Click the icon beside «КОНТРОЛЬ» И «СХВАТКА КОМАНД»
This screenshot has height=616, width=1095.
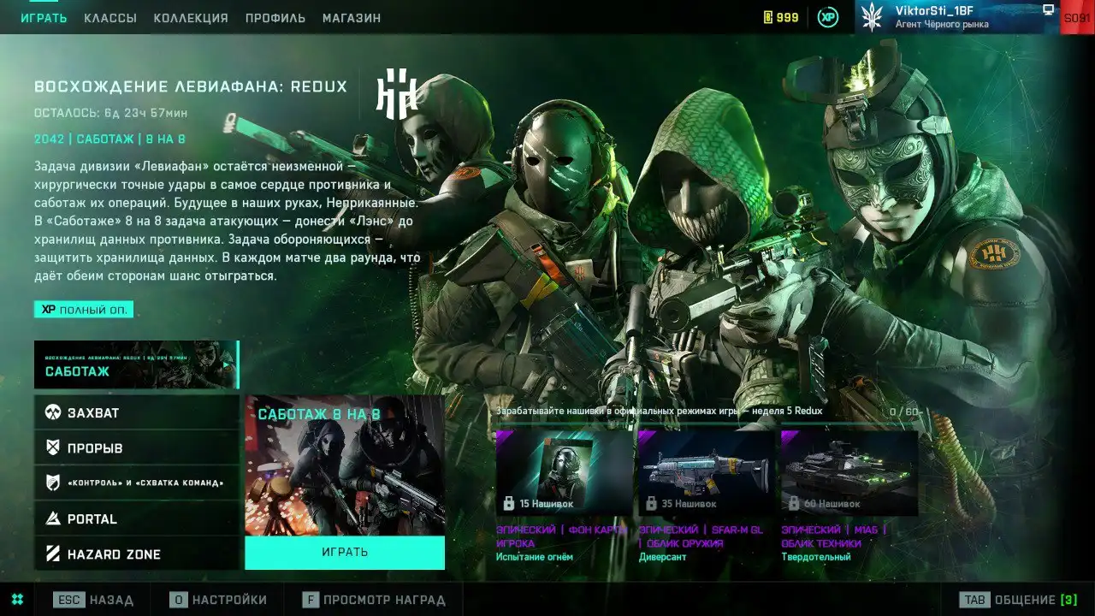[x=53, y=483]
